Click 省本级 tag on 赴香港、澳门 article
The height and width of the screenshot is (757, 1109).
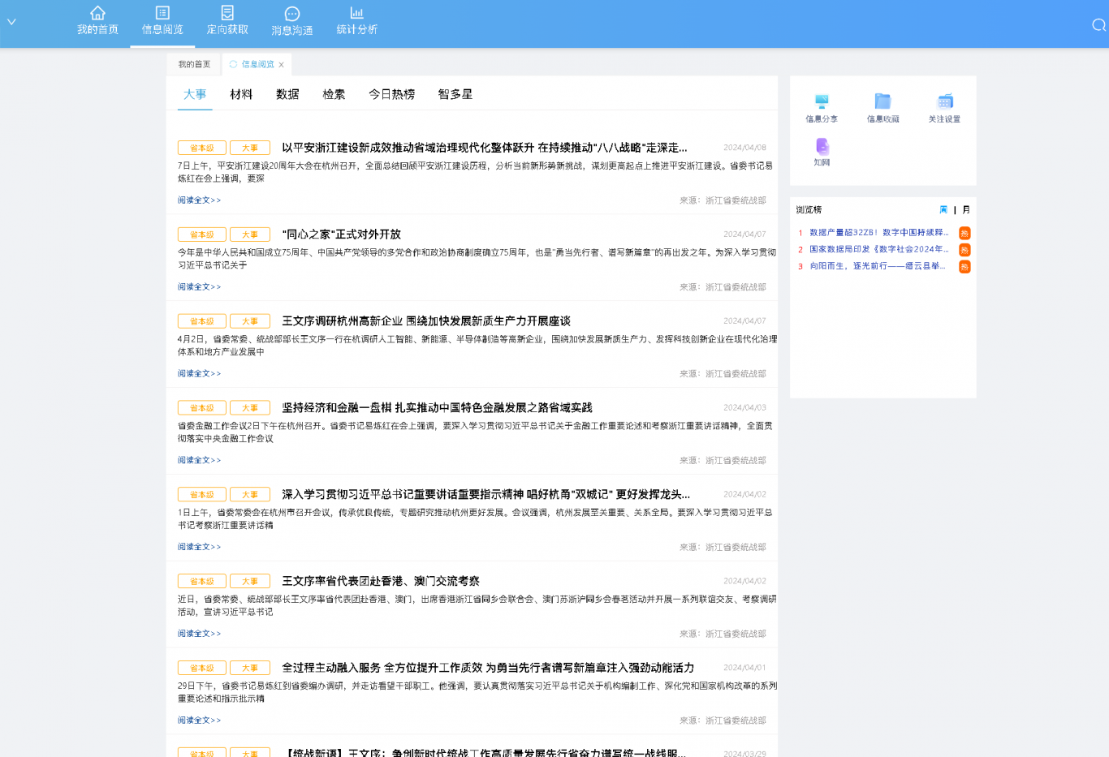201,582
